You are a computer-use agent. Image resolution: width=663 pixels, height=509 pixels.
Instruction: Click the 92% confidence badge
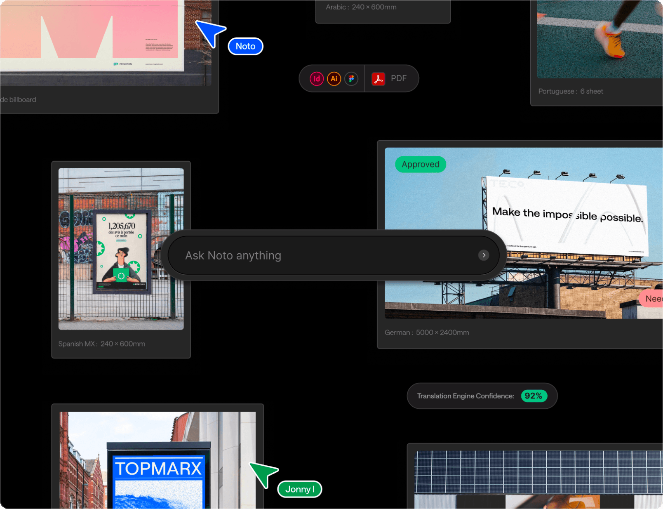point(534,396)
